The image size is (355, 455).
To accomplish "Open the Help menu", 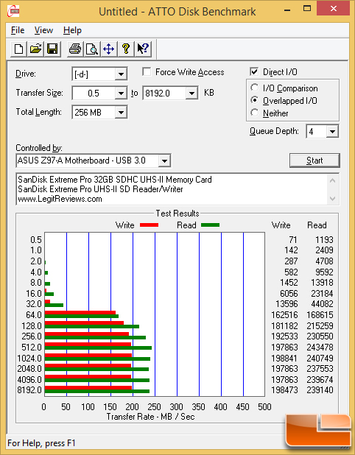I will [72, 30].
